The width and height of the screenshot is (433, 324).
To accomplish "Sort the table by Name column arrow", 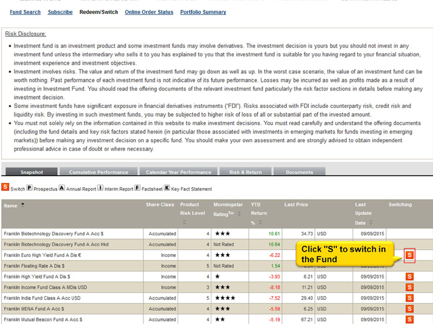I will pyautogui.click(x=23, y=205).
